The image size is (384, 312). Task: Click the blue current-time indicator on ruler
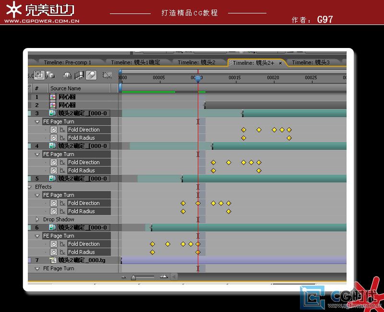click(197, 78)
